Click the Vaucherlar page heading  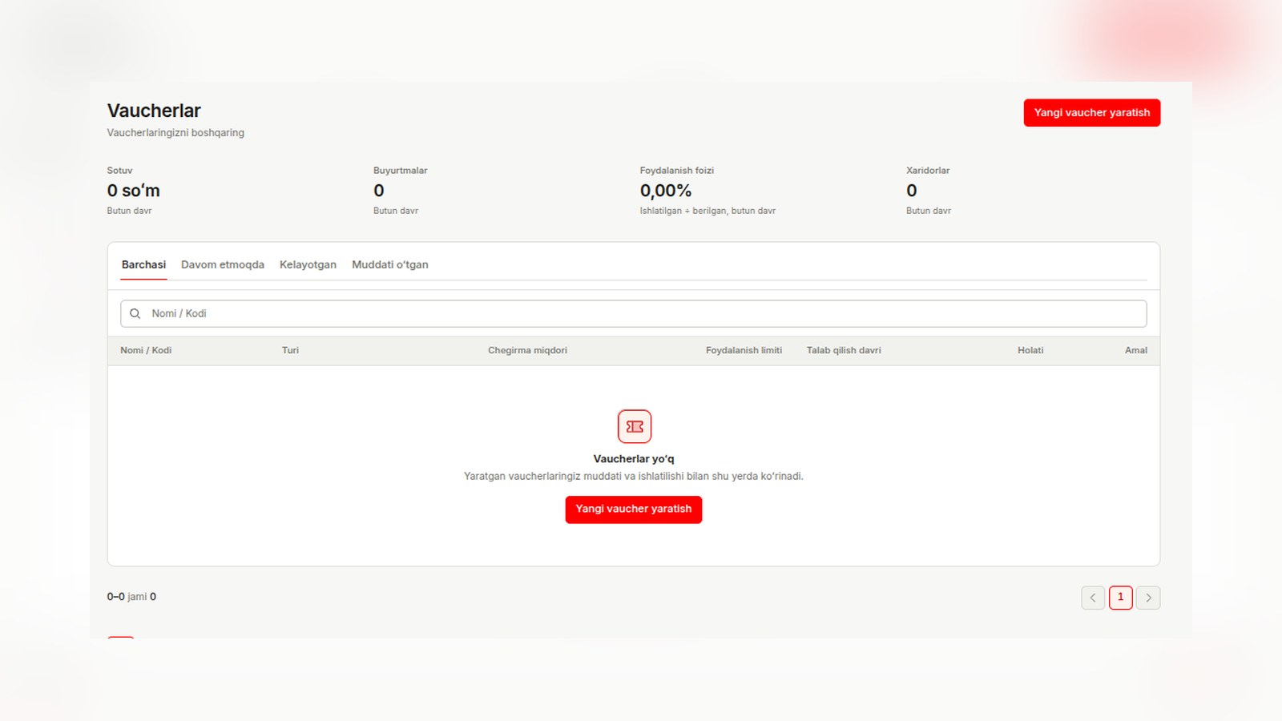tap(154, 111)
